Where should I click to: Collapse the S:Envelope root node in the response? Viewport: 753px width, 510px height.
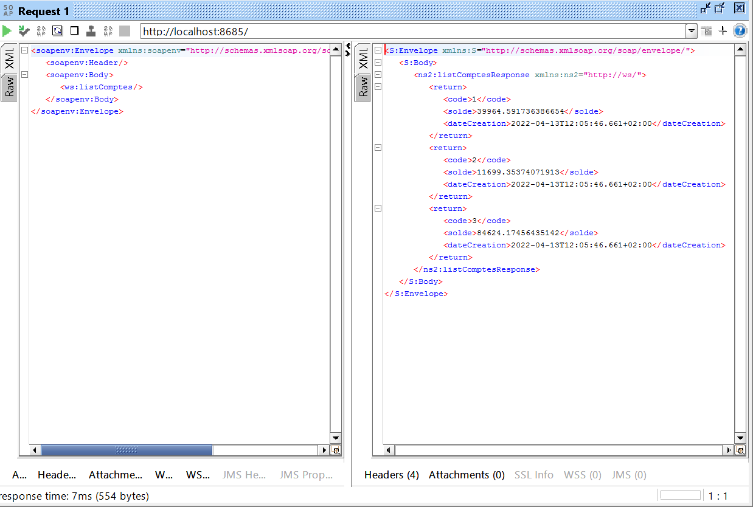coord(378,50)
